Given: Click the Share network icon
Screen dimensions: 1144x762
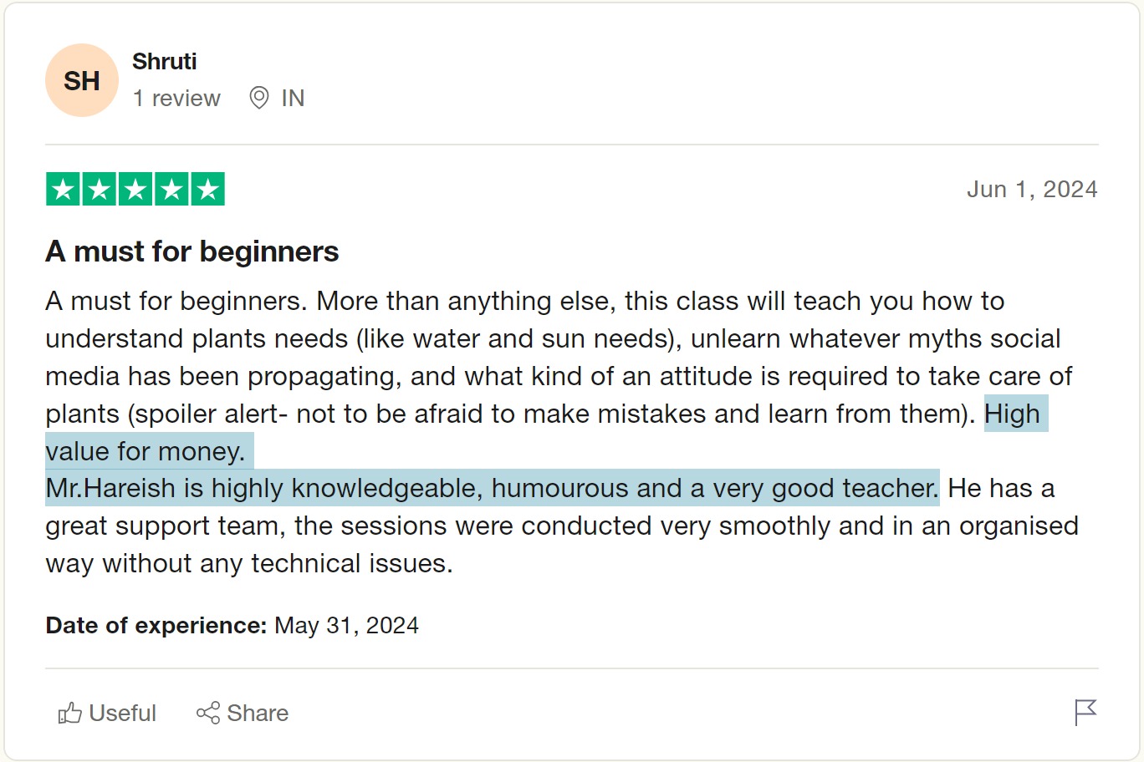Looking at the screenshot, I should point(207,713).
